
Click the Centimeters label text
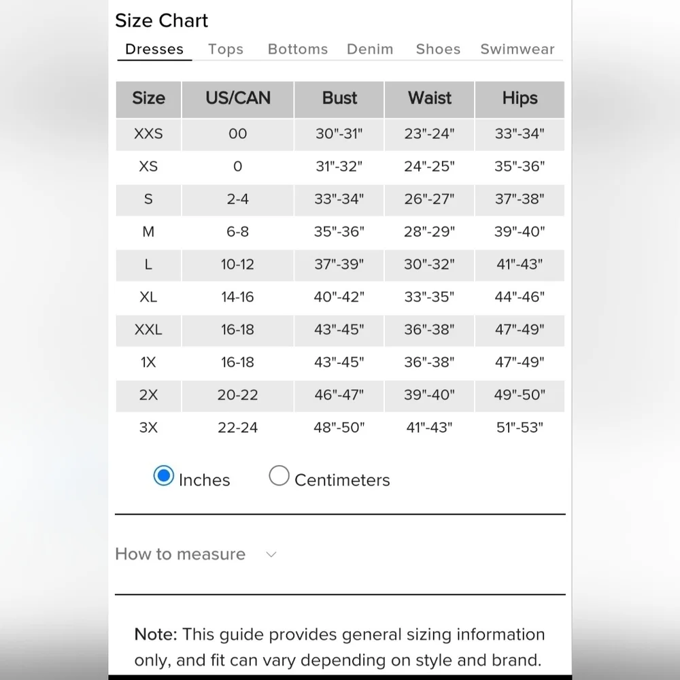tap(342, 480)
